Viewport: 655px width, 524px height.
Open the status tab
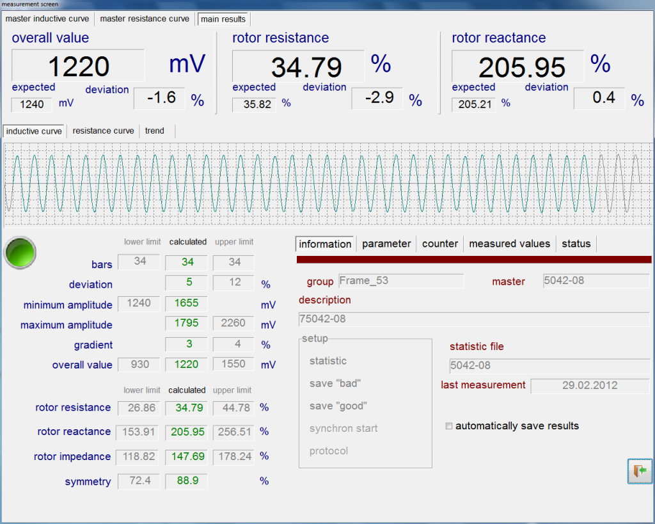pos(576,244)
